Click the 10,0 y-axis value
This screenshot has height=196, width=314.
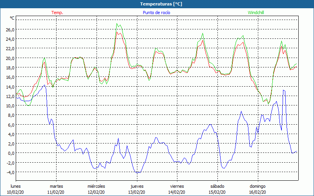[x=10, y=106]
